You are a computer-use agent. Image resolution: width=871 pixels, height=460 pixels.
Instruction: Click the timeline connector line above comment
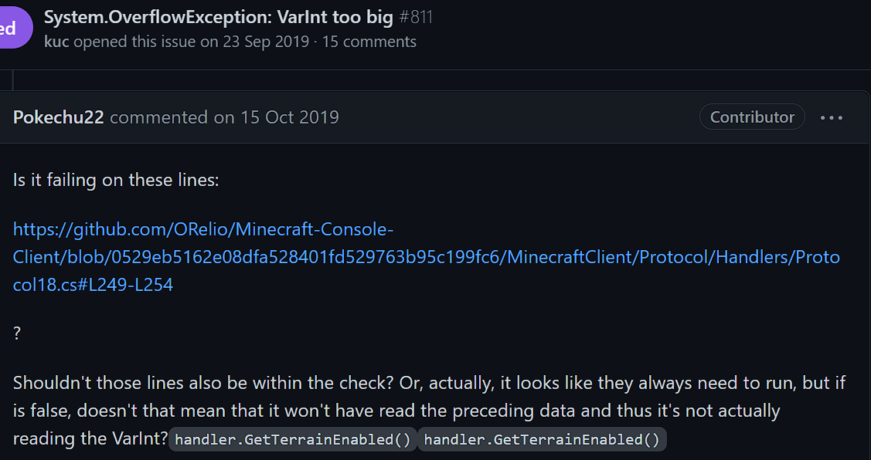(x=13, y=80)
